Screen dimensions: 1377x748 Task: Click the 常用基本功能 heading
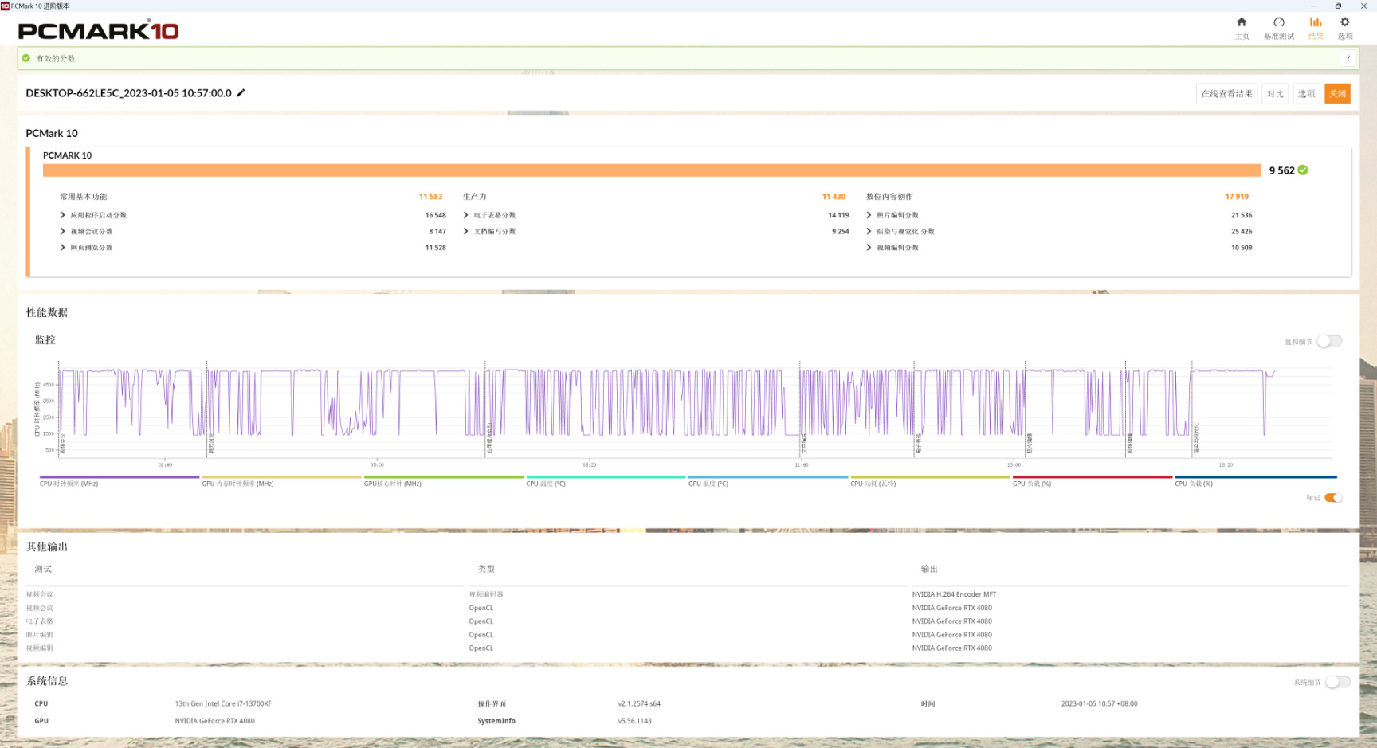click(83, 197)
